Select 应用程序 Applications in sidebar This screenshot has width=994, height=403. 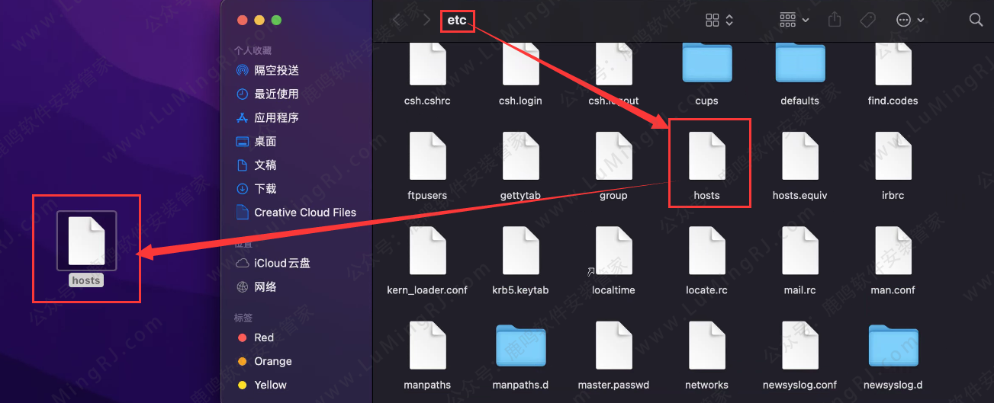coord(276,117)
